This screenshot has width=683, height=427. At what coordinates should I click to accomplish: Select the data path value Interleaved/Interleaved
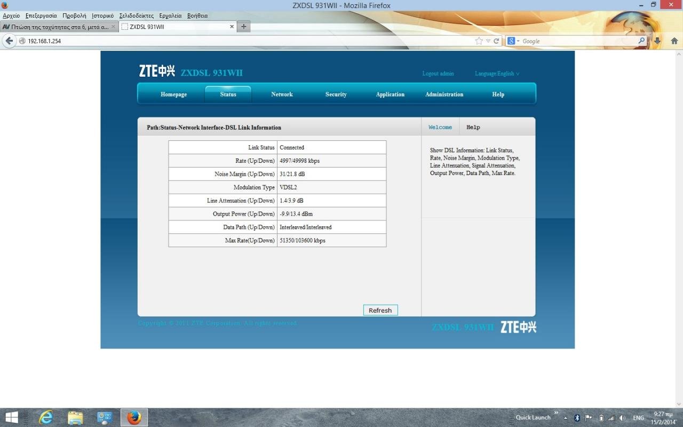coord(306,227)
